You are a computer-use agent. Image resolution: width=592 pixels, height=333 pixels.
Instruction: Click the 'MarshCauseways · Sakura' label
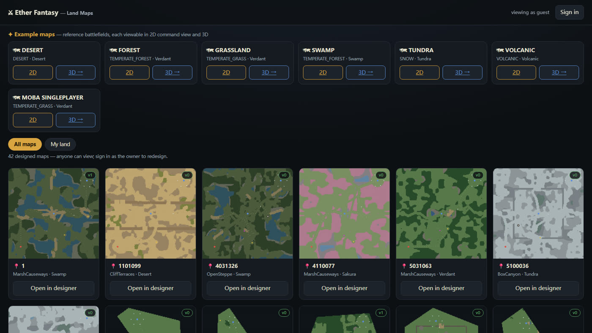[x=330, y=274]
